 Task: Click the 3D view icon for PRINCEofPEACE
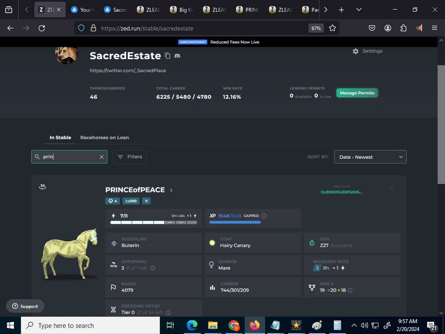point(43,187)
